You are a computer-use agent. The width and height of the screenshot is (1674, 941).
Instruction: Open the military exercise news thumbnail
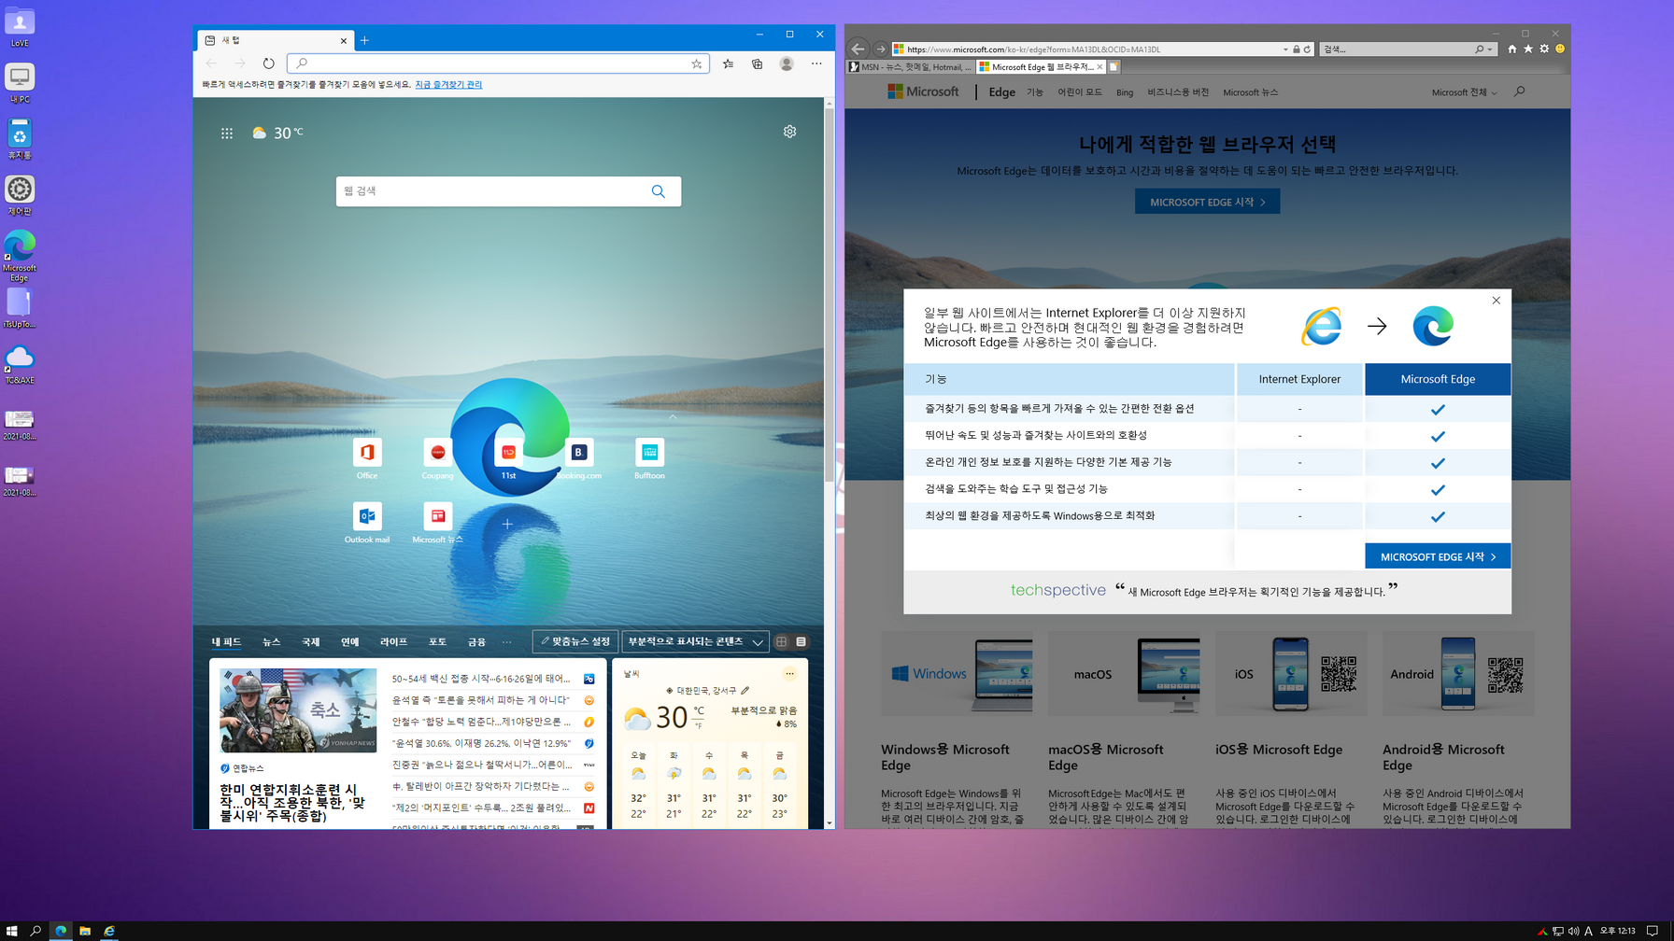(298, 710)
